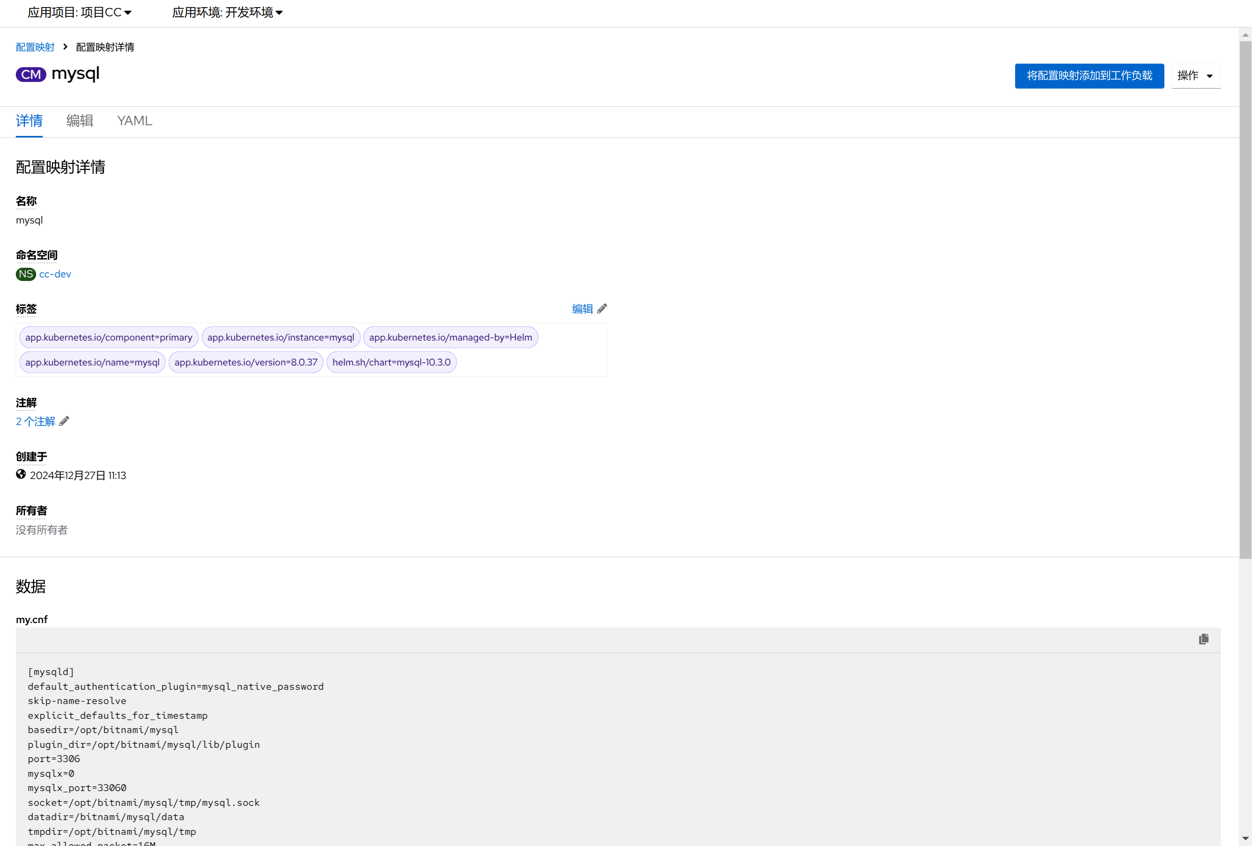The image size is (1252, 846).
Task: Click the scrollbar down arrow
Action: (1245, 838)
